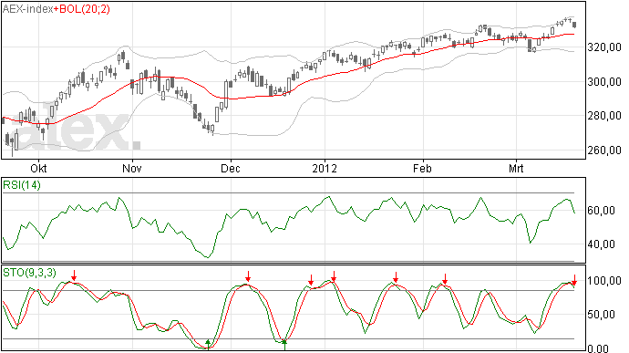Select the red +BOL(20;2) indicator label

tap(82, 9)
